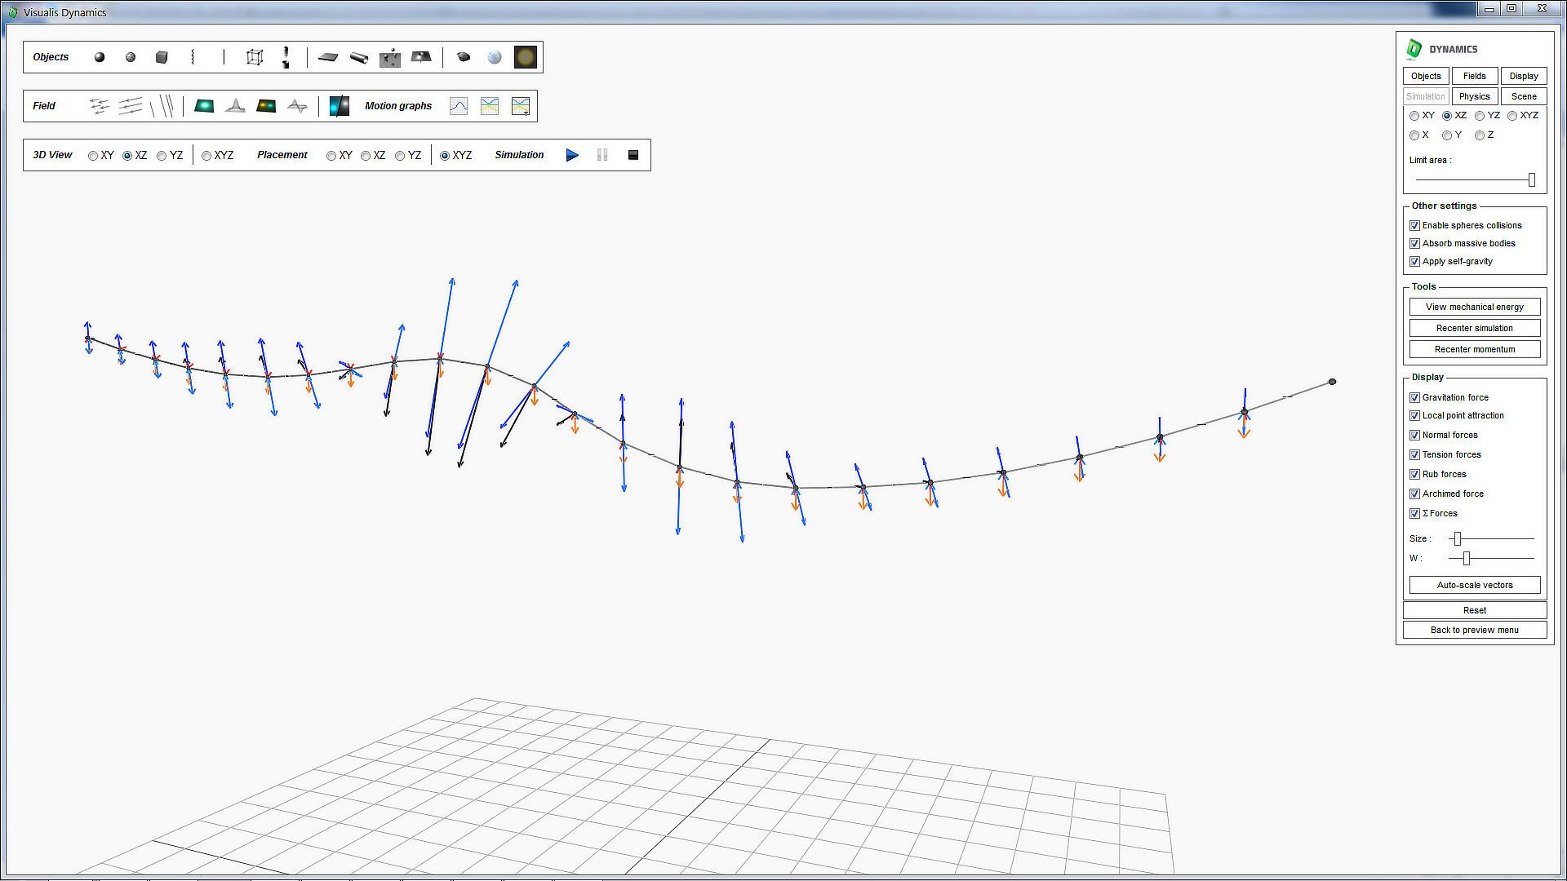Set 3D View to XY
The height and width of the screenshot is (881, 1567).
(x=94, y=156)
